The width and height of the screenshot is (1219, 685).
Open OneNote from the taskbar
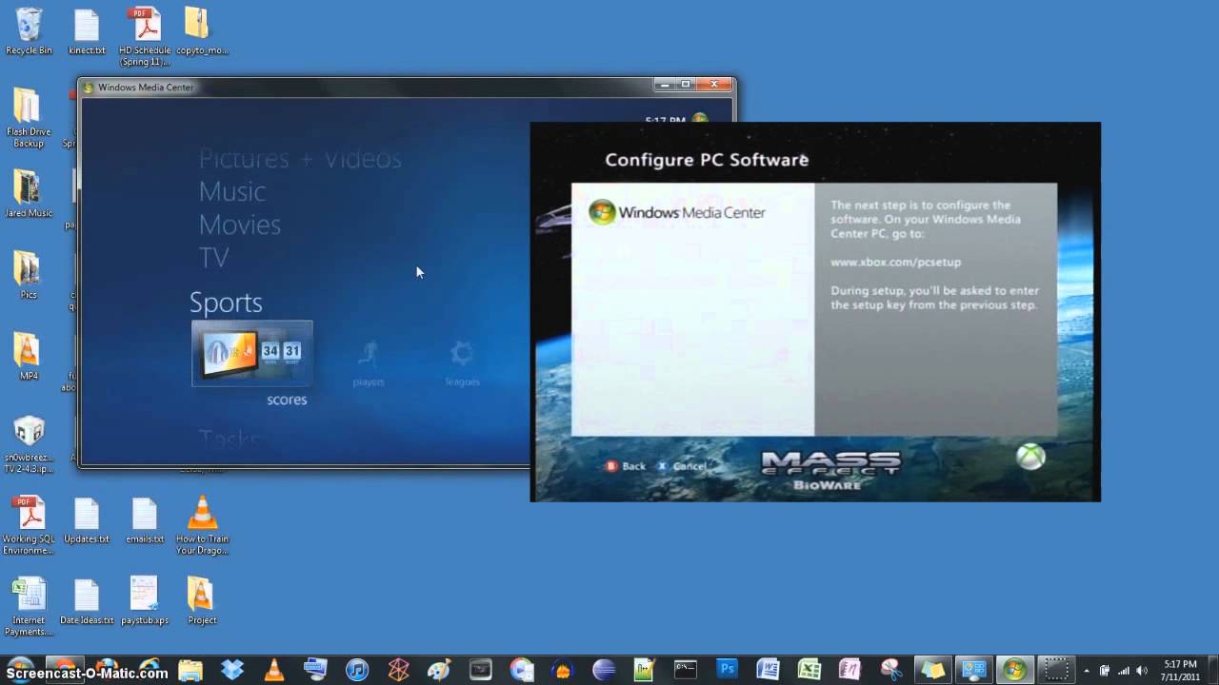point(850,669)
